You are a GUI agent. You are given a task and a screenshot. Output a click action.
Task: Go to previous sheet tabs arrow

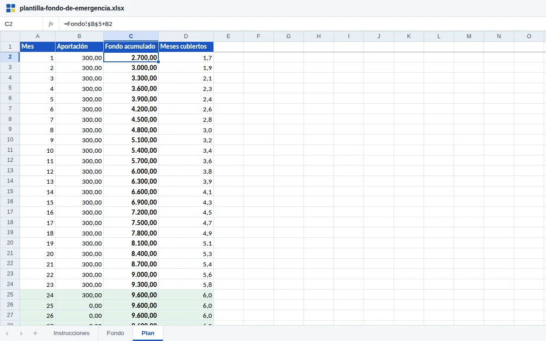pos(7,333)
